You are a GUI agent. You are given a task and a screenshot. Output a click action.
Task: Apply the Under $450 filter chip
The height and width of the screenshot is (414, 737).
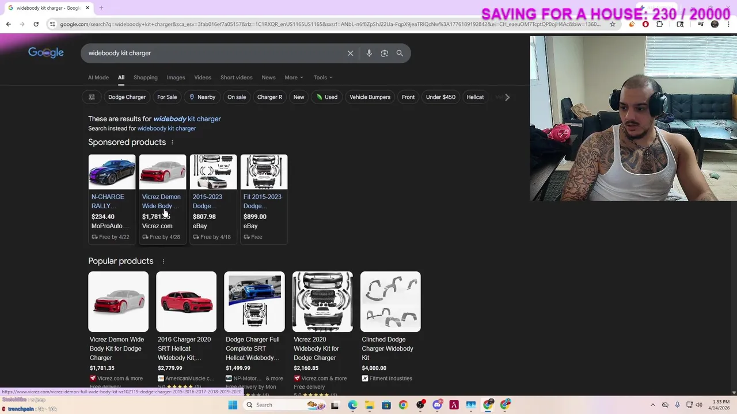pyautogui.click(x=440, y=97)
